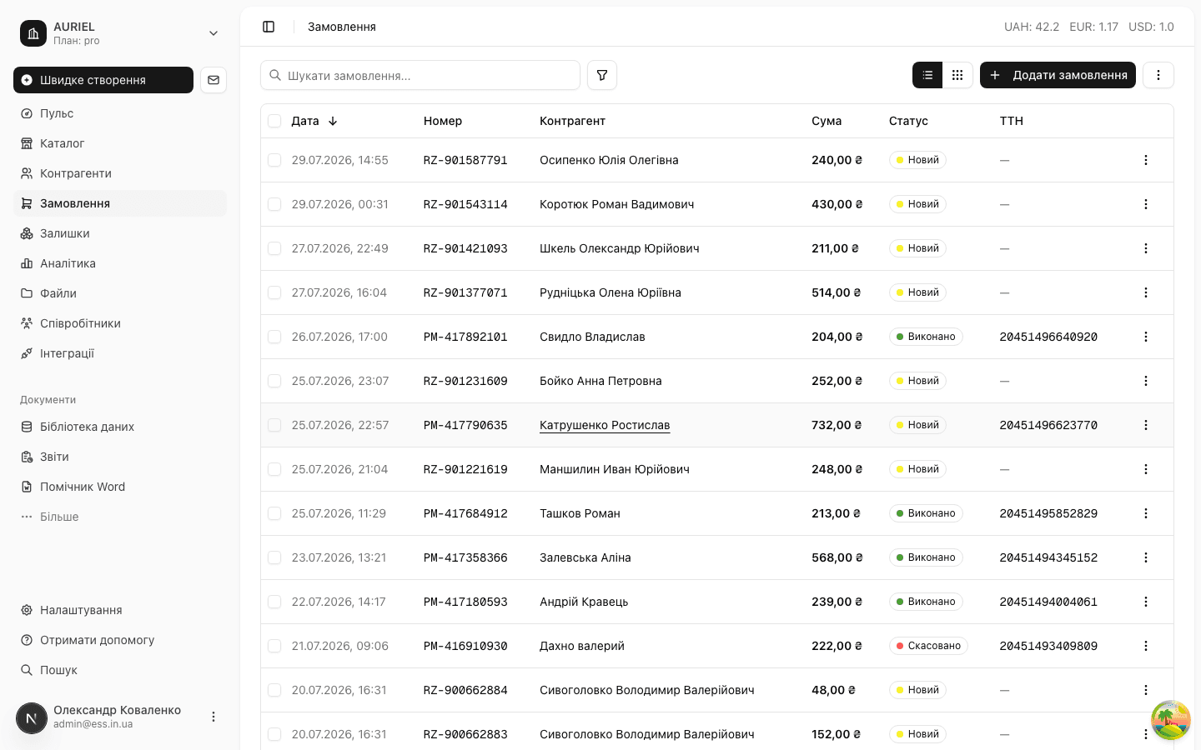Open the filter icon next to search

[602, 75]
